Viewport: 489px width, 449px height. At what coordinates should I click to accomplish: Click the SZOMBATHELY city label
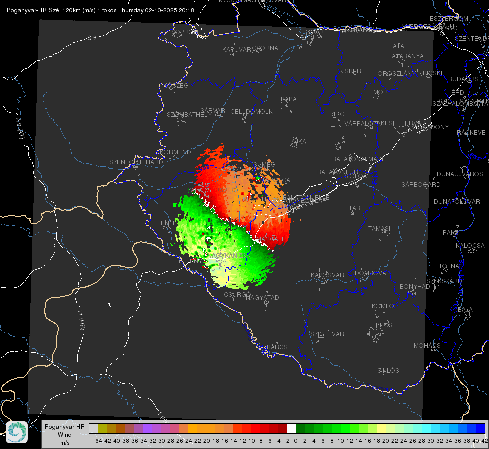(x=189, y=115)
